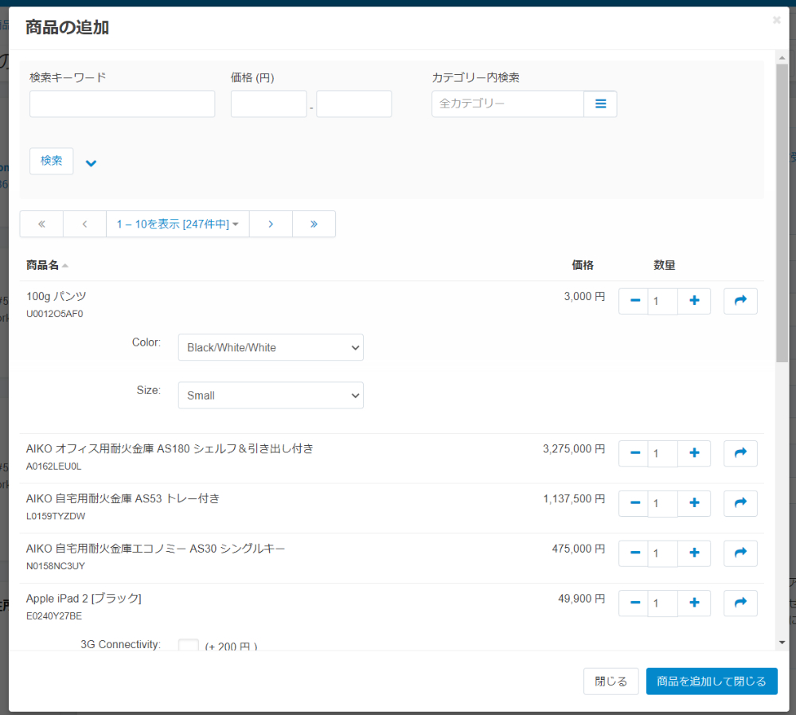Image resolution: width=796 pixels, height=715 pixels.
Task: Increase quantity for Apple iPad 2
Action: [x=694, y=603]
